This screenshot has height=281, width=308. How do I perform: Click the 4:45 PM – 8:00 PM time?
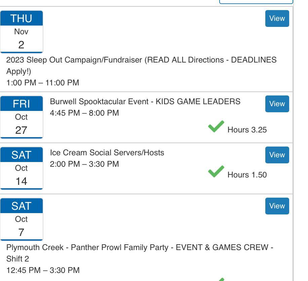(84, 113)
